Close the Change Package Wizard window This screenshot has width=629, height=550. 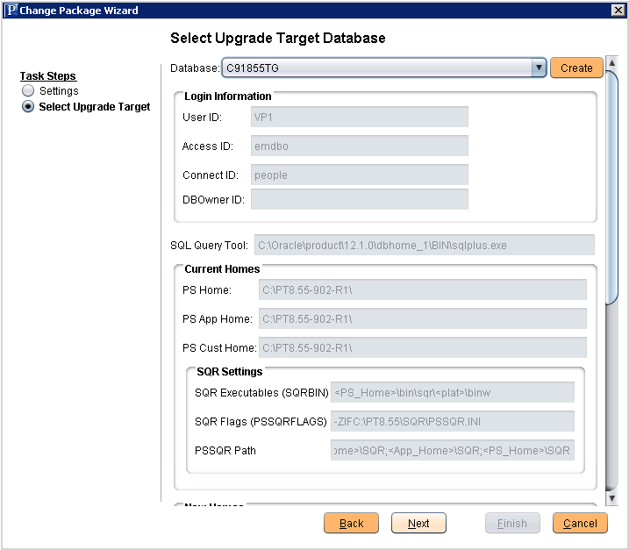tap(617, 10)
